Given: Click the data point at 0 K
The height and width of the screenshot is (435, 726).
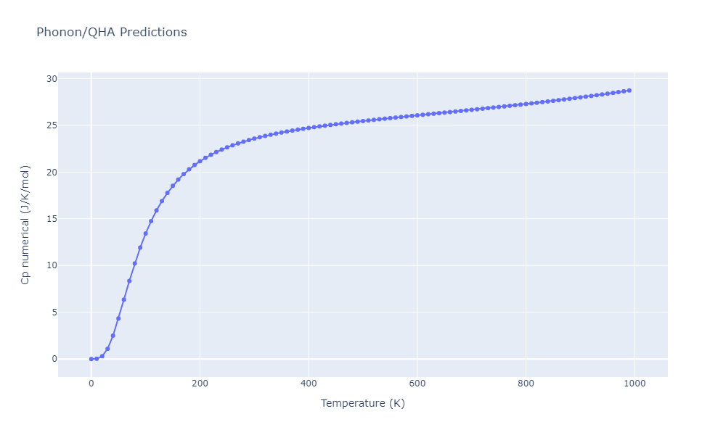Looking at the screenshot, I should point(91,359).
